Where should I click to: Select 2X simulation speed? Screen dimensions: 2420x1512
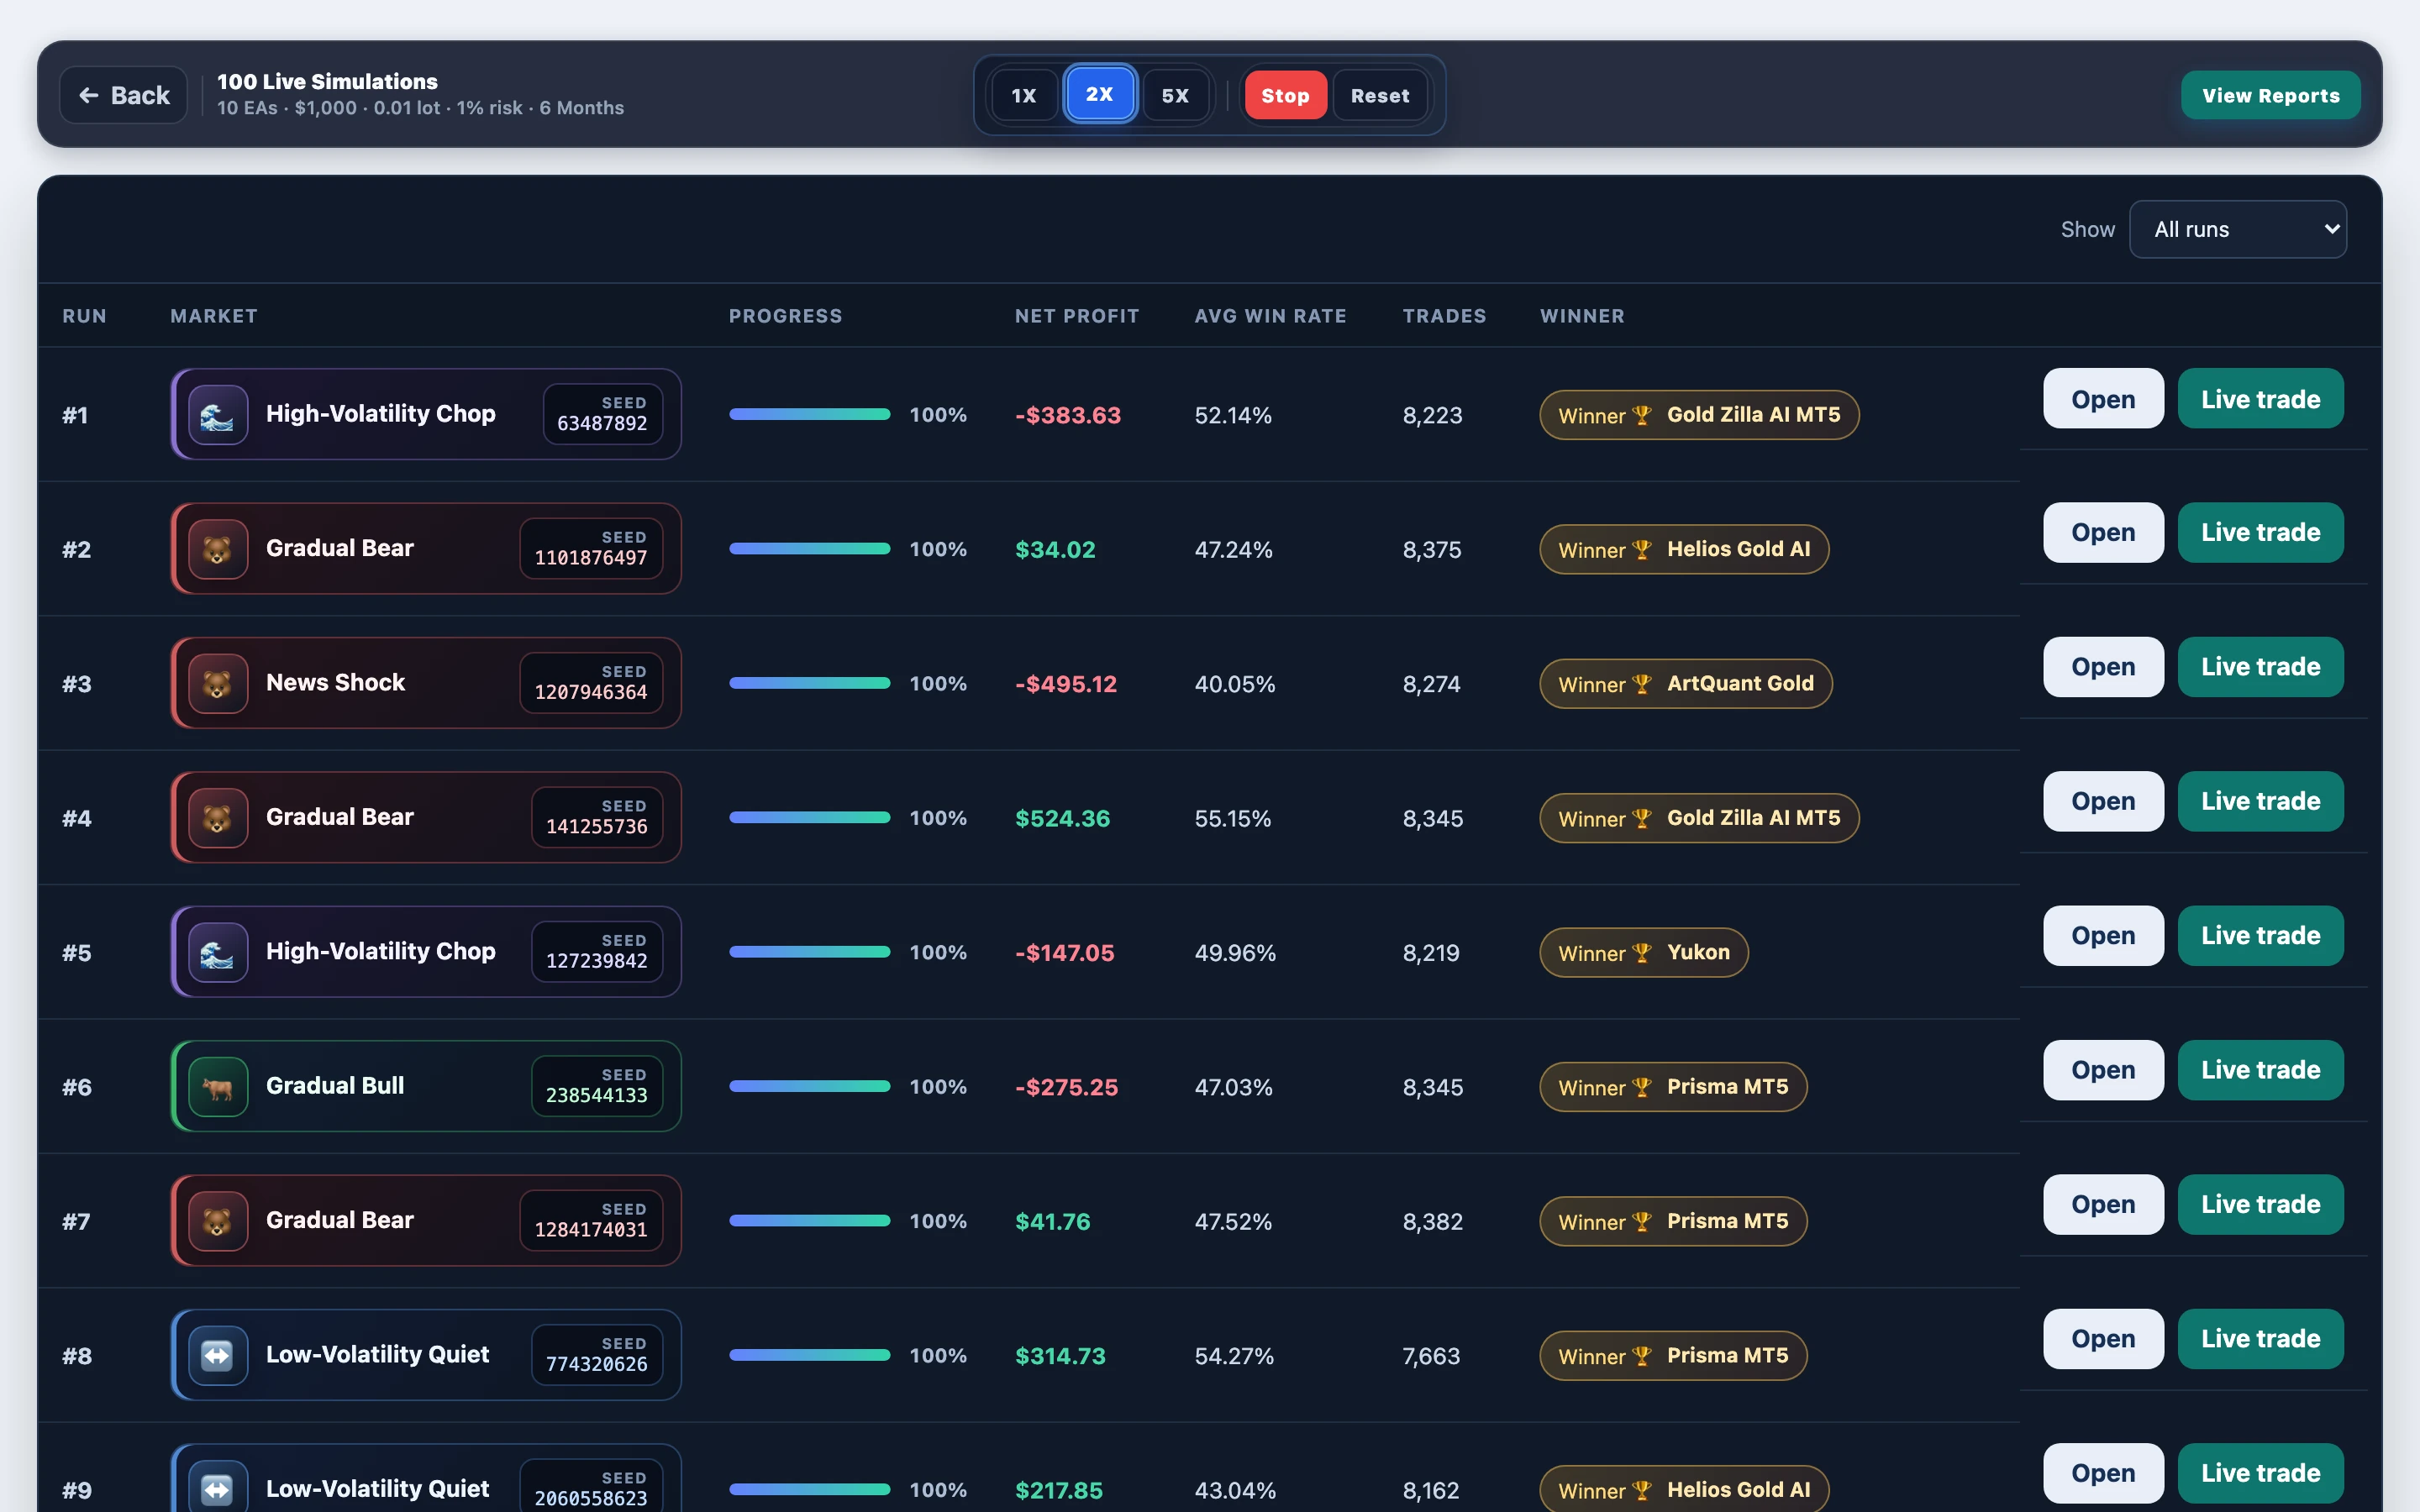1099,94
